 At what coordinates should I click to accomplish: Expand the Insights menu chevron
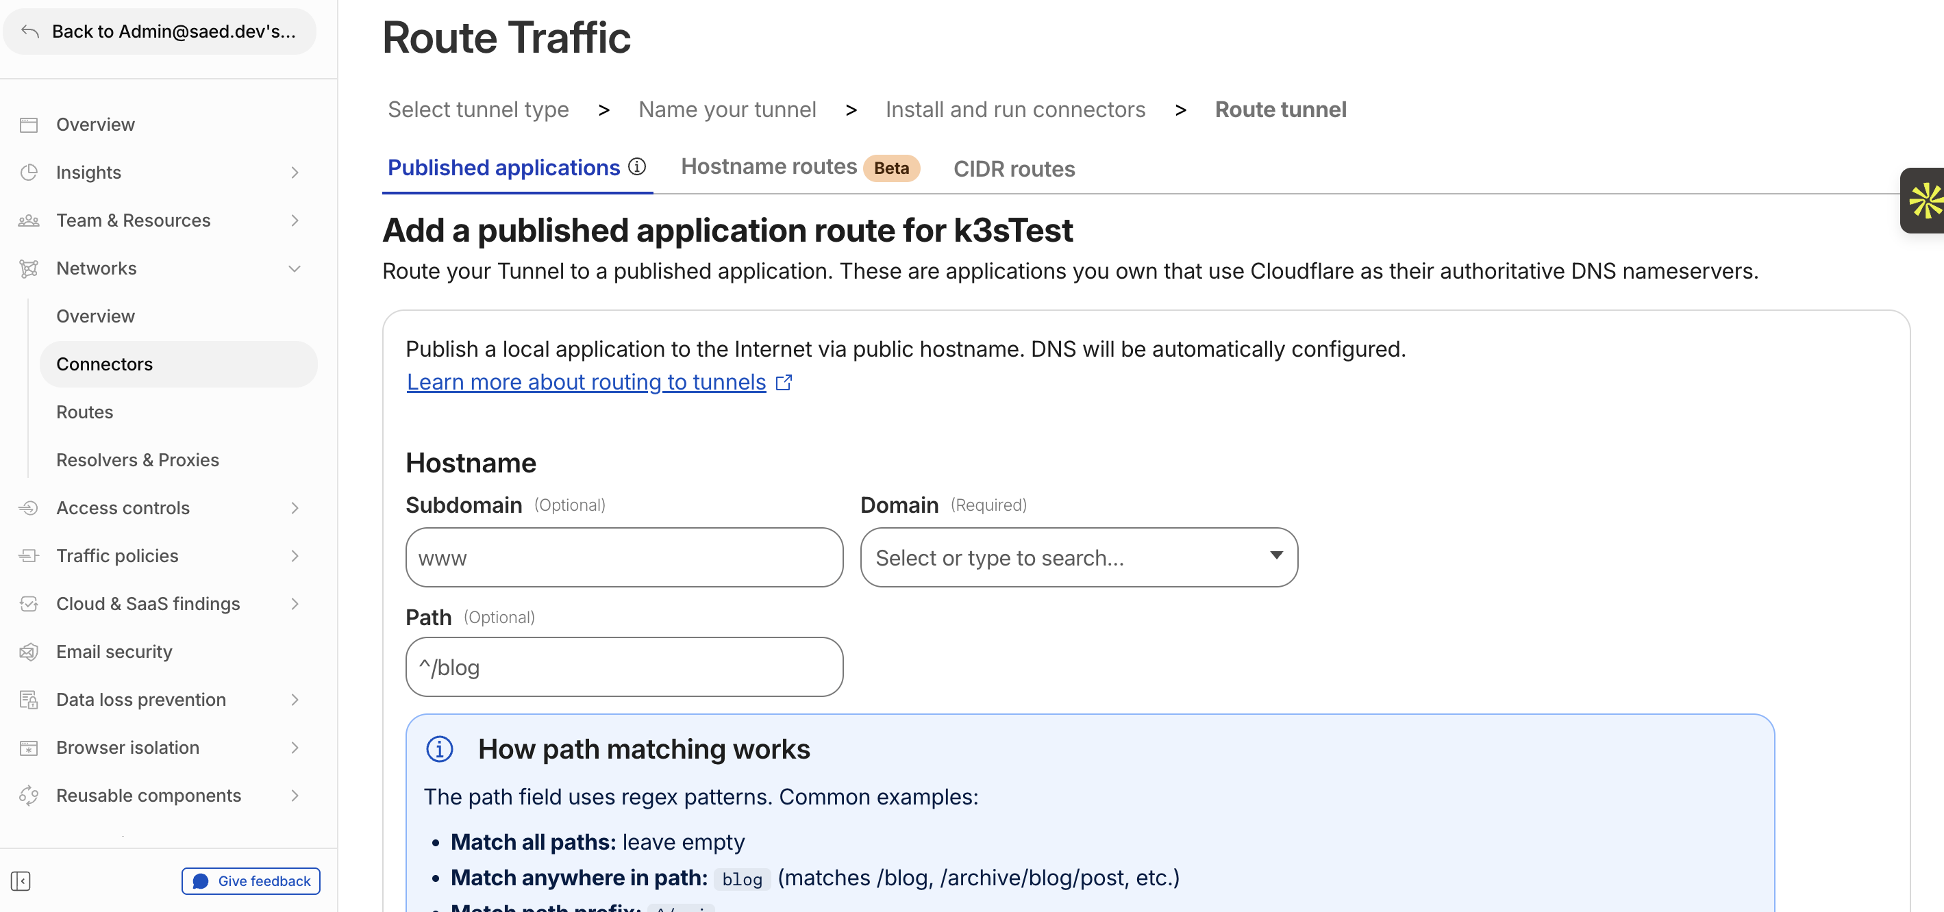[x=295, y=173]
